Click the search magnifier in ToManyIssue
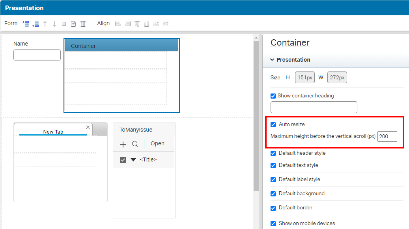 pos(135,144)
